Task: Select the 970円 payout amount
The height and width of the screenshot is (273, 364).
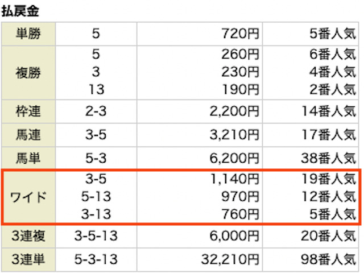Action: (x=239, y=197)
